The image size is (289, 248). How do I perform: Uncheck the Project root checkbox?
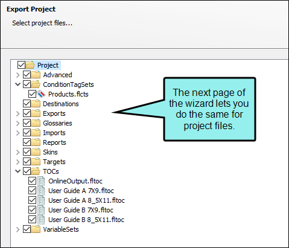click(21, 65)
